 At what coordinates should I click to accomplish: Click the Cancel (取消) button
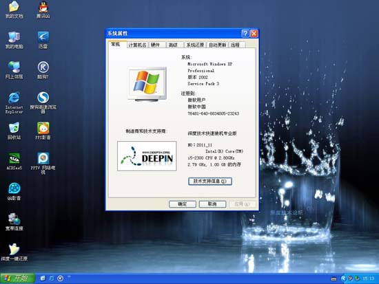212,204
